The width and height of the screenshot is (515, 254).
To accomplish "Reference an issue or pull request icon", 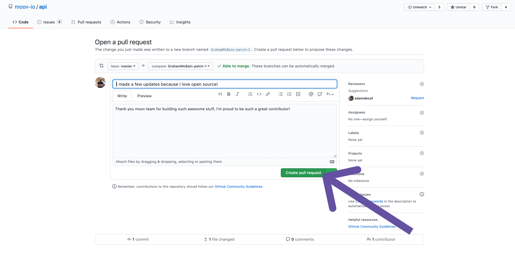I will pyautogui.click(x=320, y=94).
